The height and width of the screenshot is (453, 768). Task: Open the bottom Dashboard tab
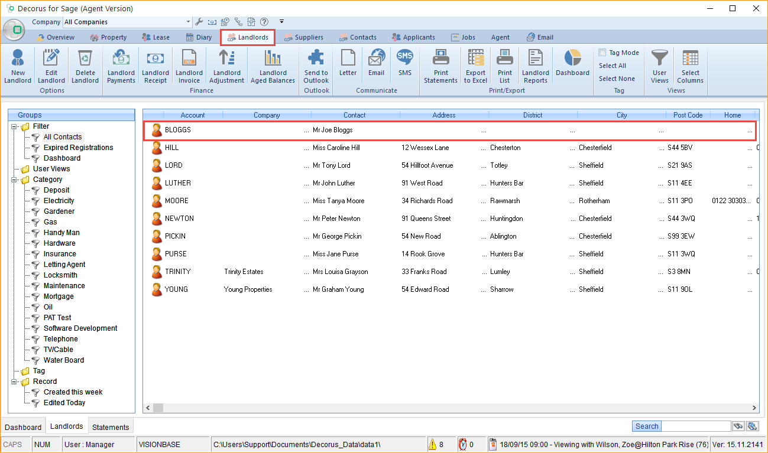pyautogui.click(x=24, y=427)
